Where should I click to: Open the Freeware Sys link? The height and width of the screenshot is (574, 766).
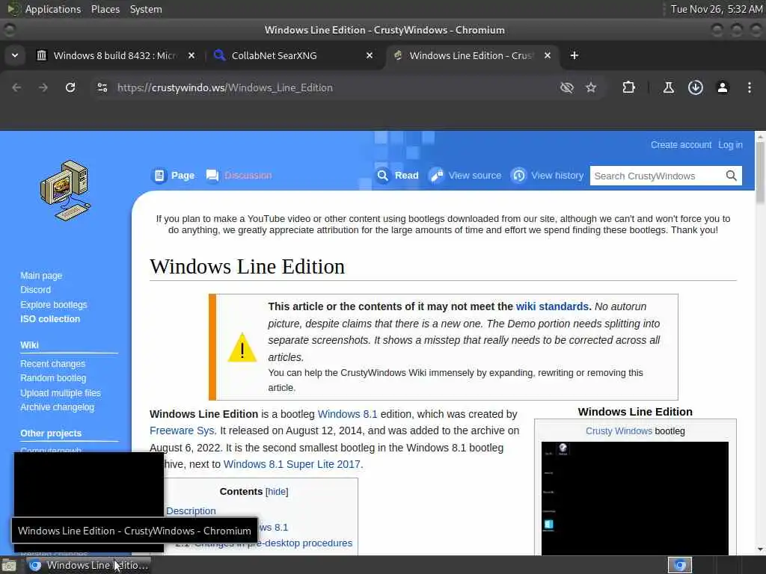[x=183, y=431]
